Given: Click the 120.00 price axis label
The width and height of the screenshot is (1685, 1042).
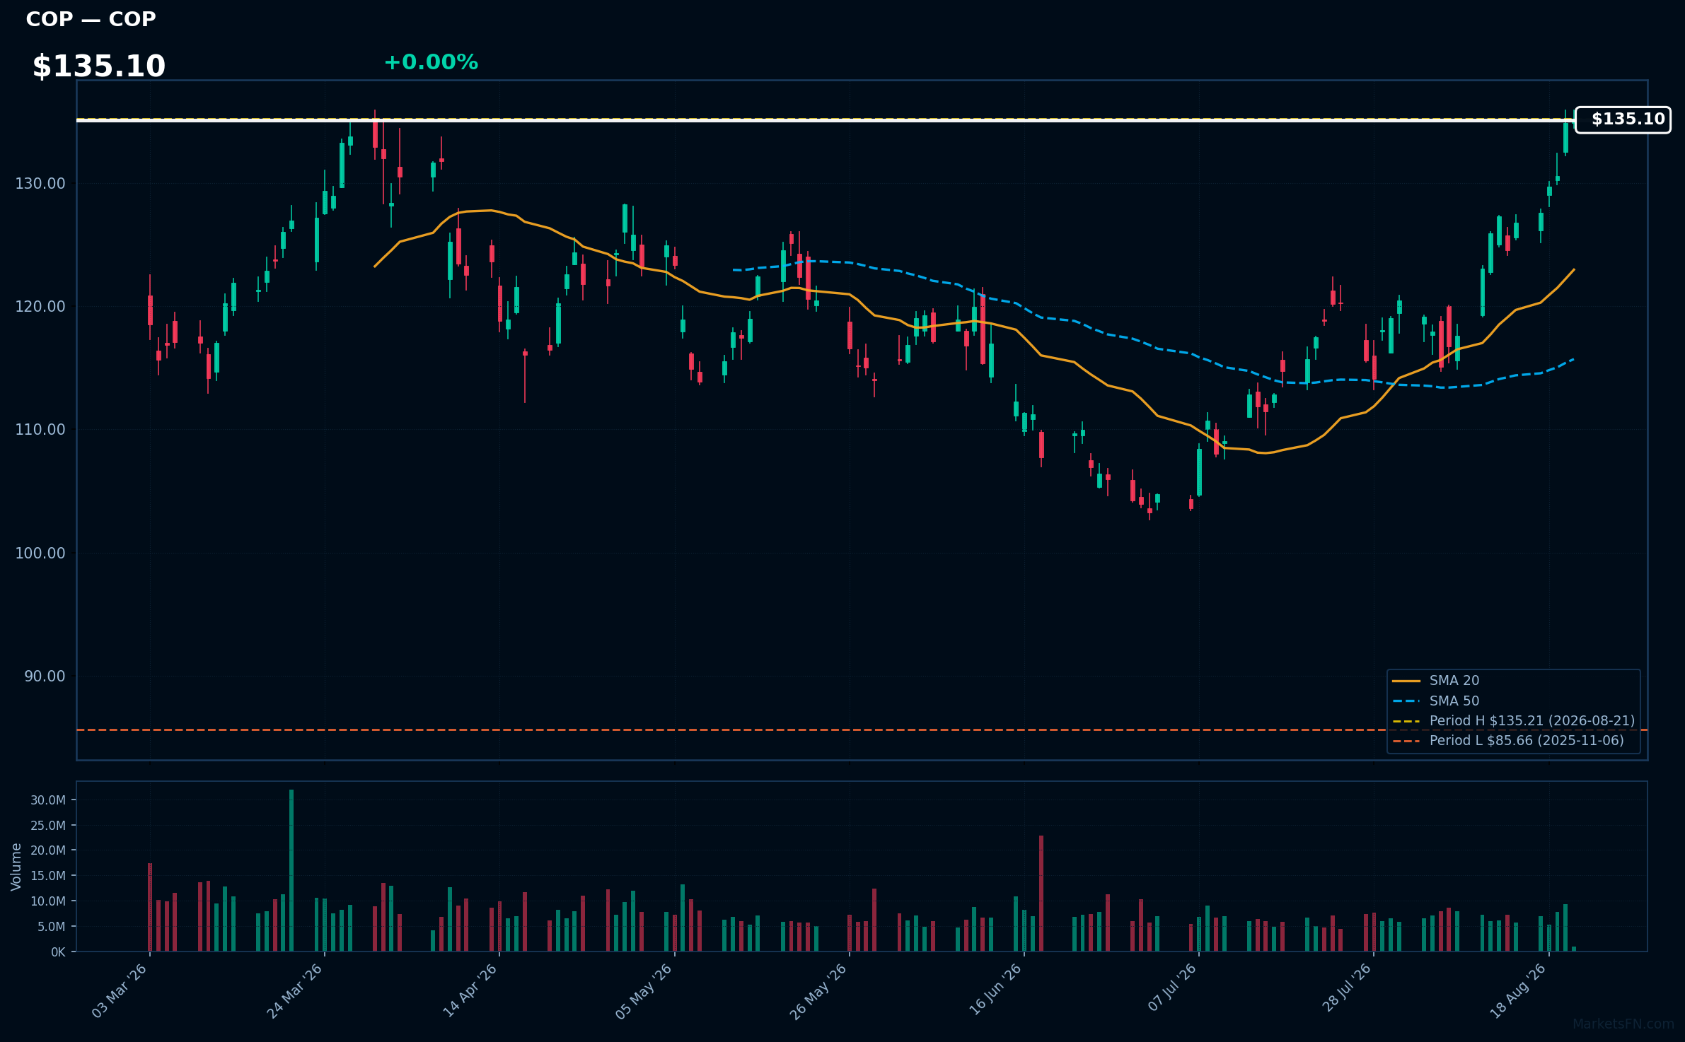Looking at the screenshot, I should coord(40,307).
